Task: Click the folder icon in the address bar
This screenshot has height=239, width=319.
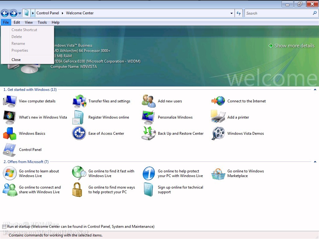Action: (x=26, y=13)
